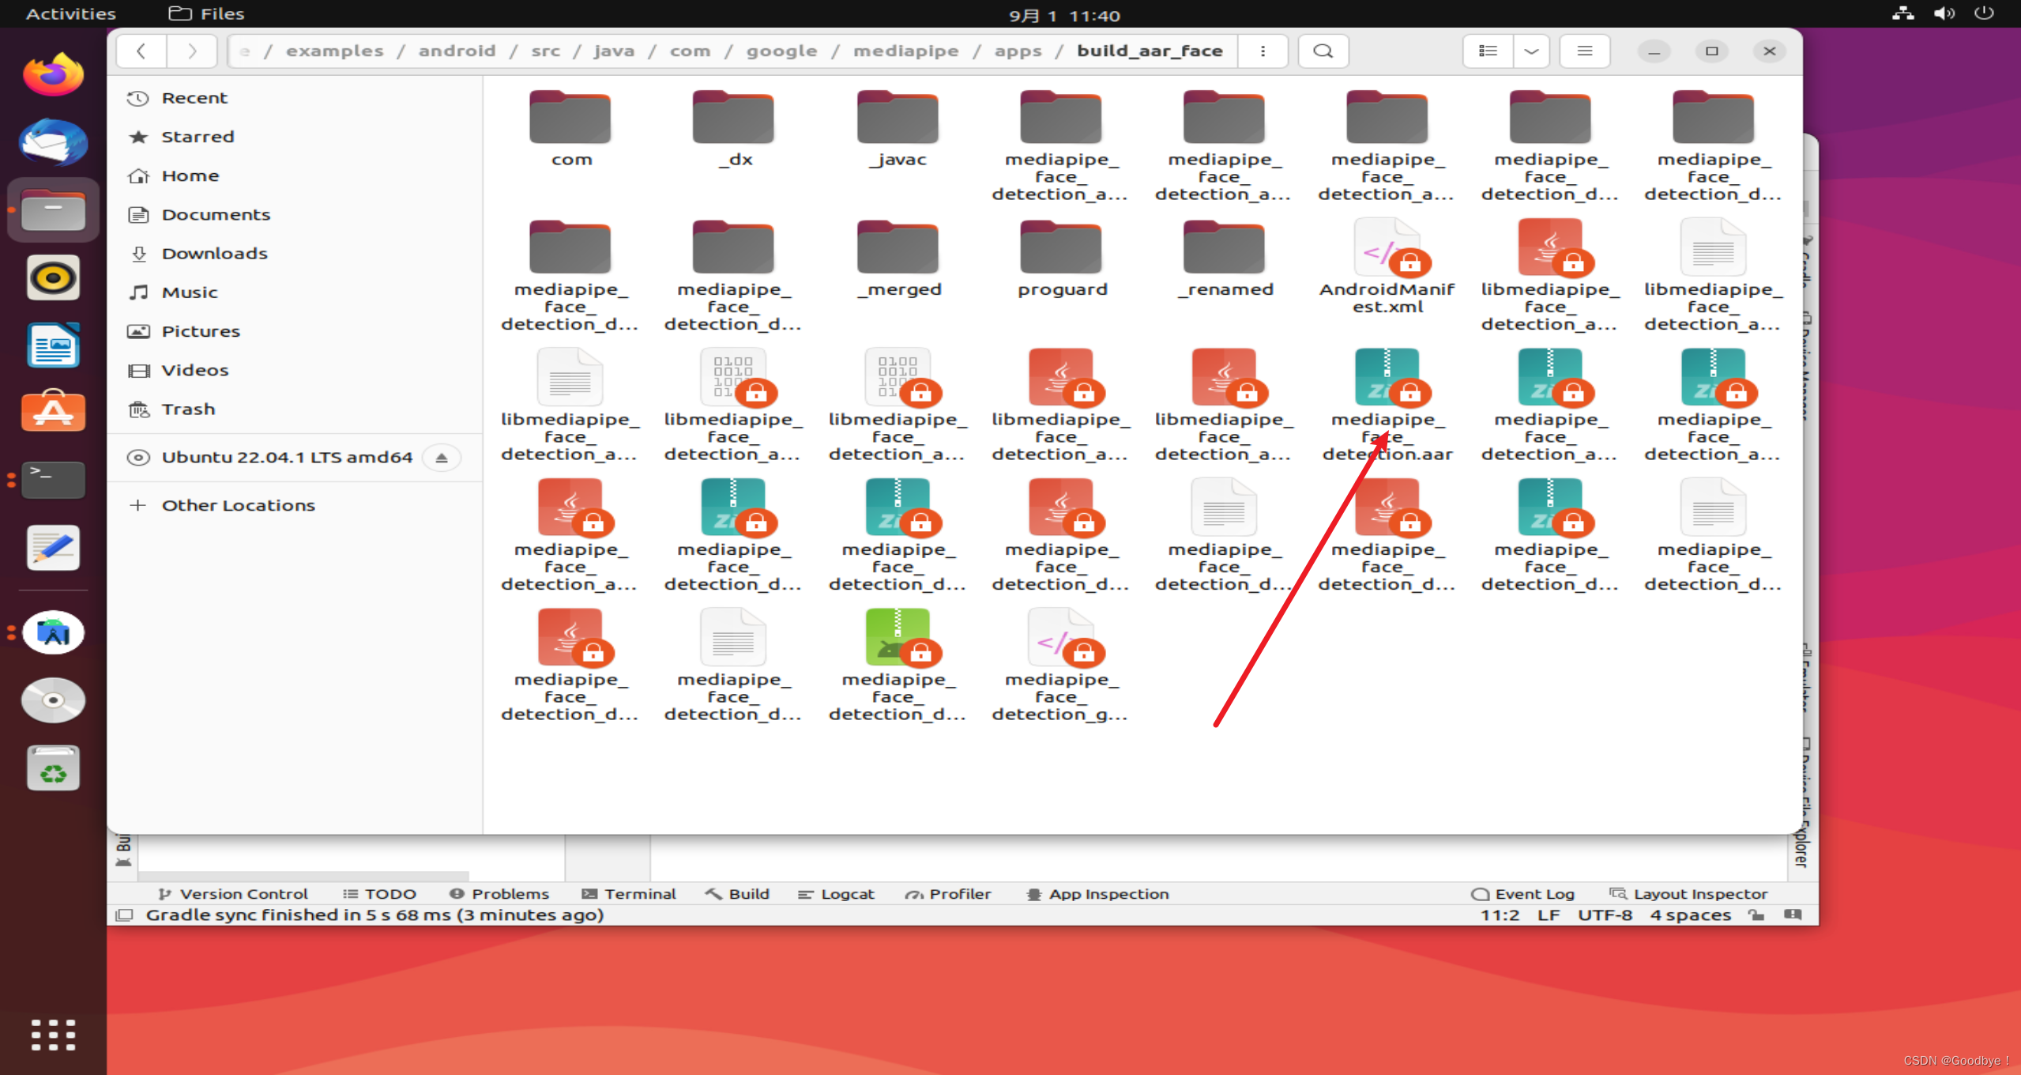Go back with the left arrow button
This screenshot has height=1075, width=2021.
tap(141, 51)
